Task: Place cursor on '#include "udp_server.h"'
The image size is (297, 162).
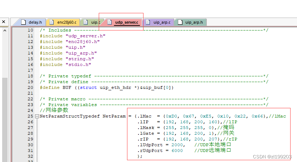Action: [73, 36]
